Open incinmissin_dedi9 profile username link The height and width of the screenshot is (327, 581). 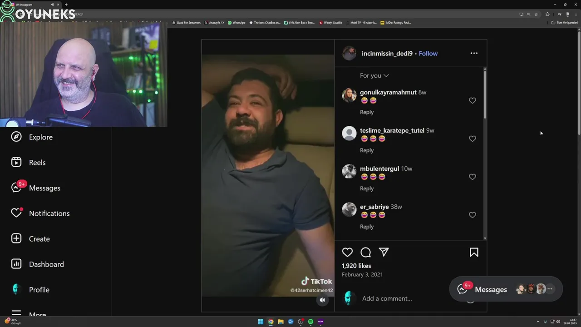pos(387,54)
